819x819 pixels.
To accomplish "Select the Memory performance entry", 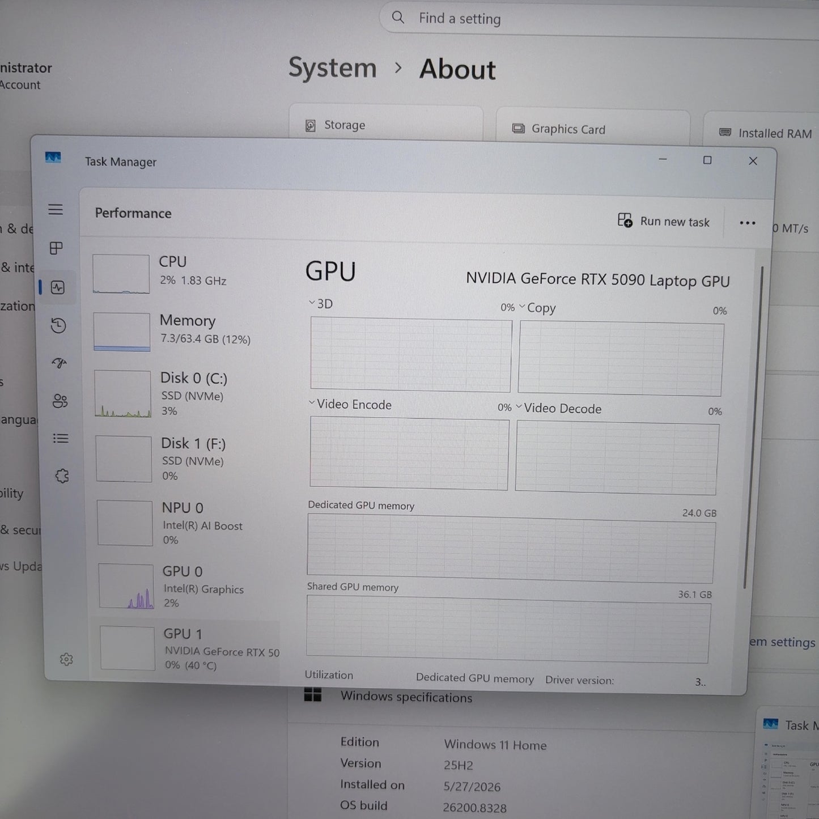I will [185, 332].
